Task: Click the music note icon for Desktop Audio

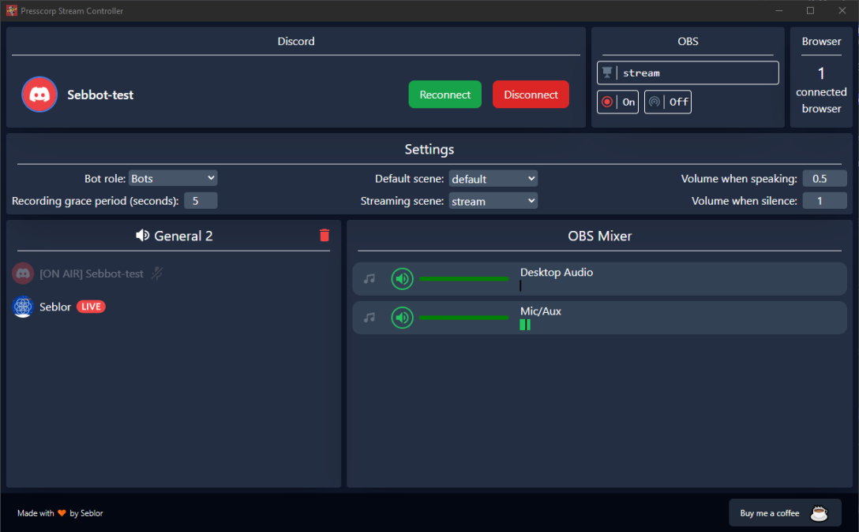Action: click(369, 279)
